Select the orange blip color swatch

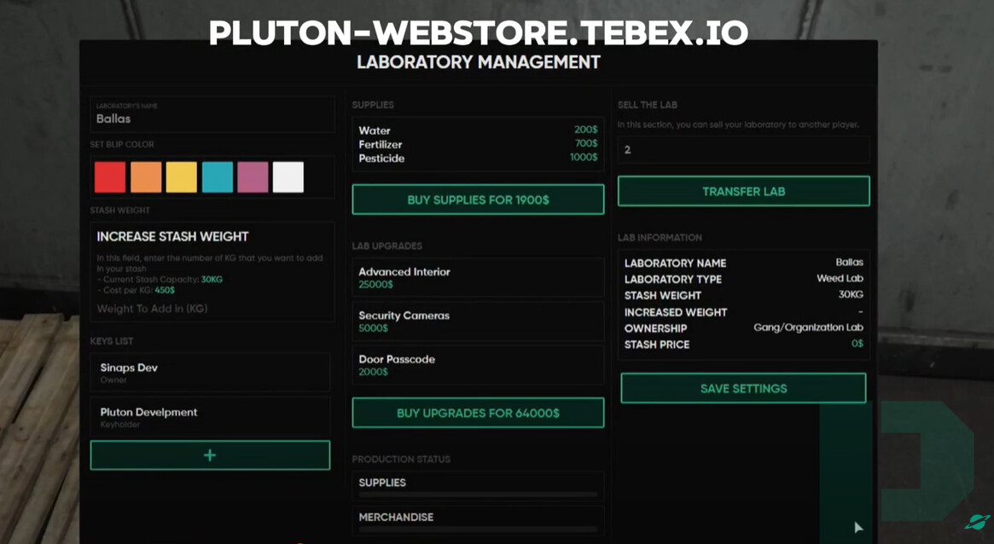pos(146,177)
